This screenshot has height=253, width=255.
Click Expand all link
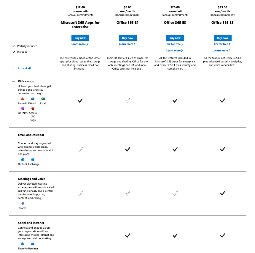pos(24,68)
